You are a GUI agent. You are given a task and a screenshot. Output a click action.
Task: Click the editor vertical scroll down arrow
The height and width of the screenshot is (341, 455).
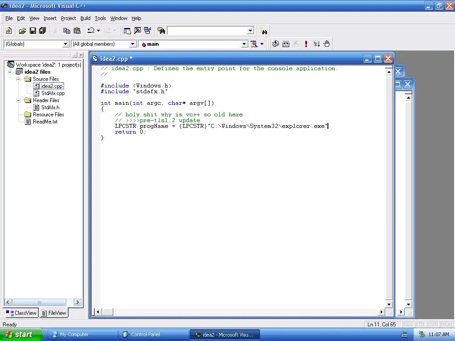pos(389,305)
